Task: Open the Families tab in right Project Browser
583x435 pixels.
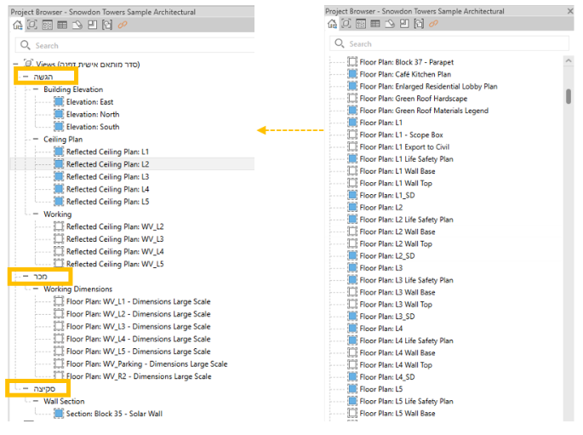Action: click(x=404, y=24)
